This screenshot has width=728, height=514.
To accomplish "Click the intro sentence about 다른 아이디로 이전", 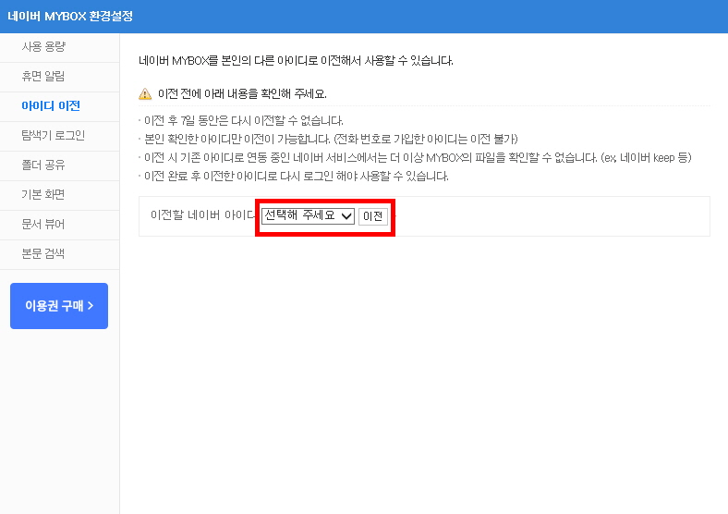I will coord(296,61).
